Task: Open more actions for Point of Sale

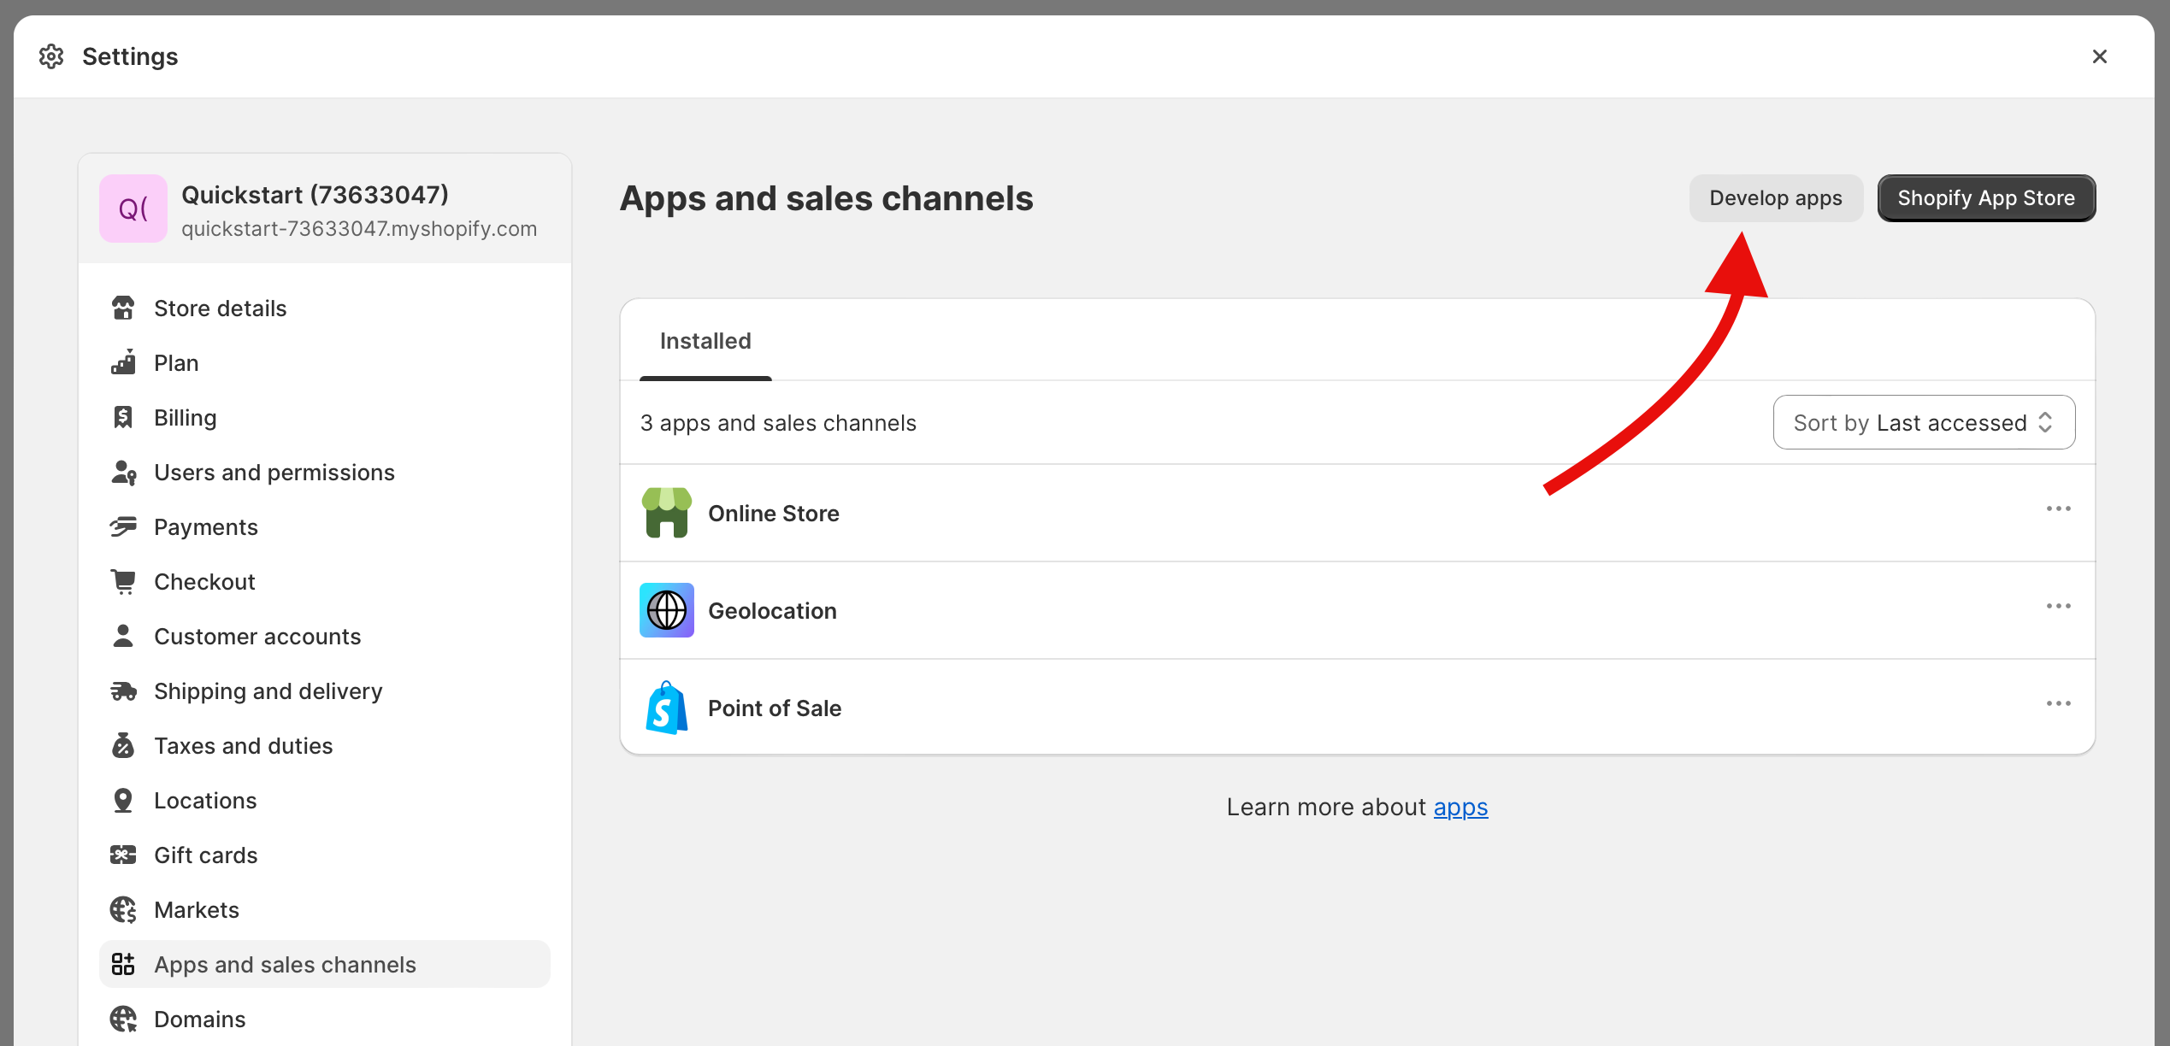Action: coord(2058,704)
